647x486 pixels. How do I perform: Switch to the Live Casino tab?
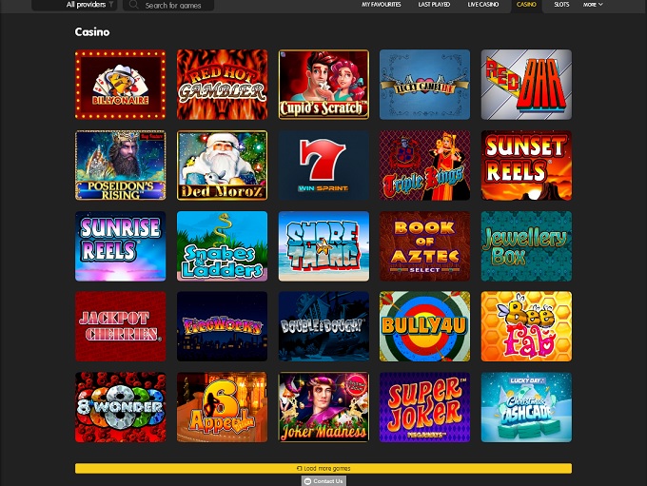click(x=483, y=5)
